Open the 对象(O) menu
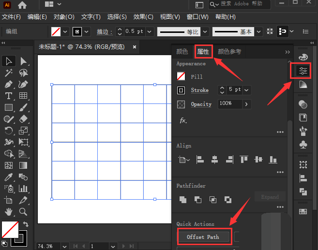Screen dimensions: 318x250 [x=64, y=17]
